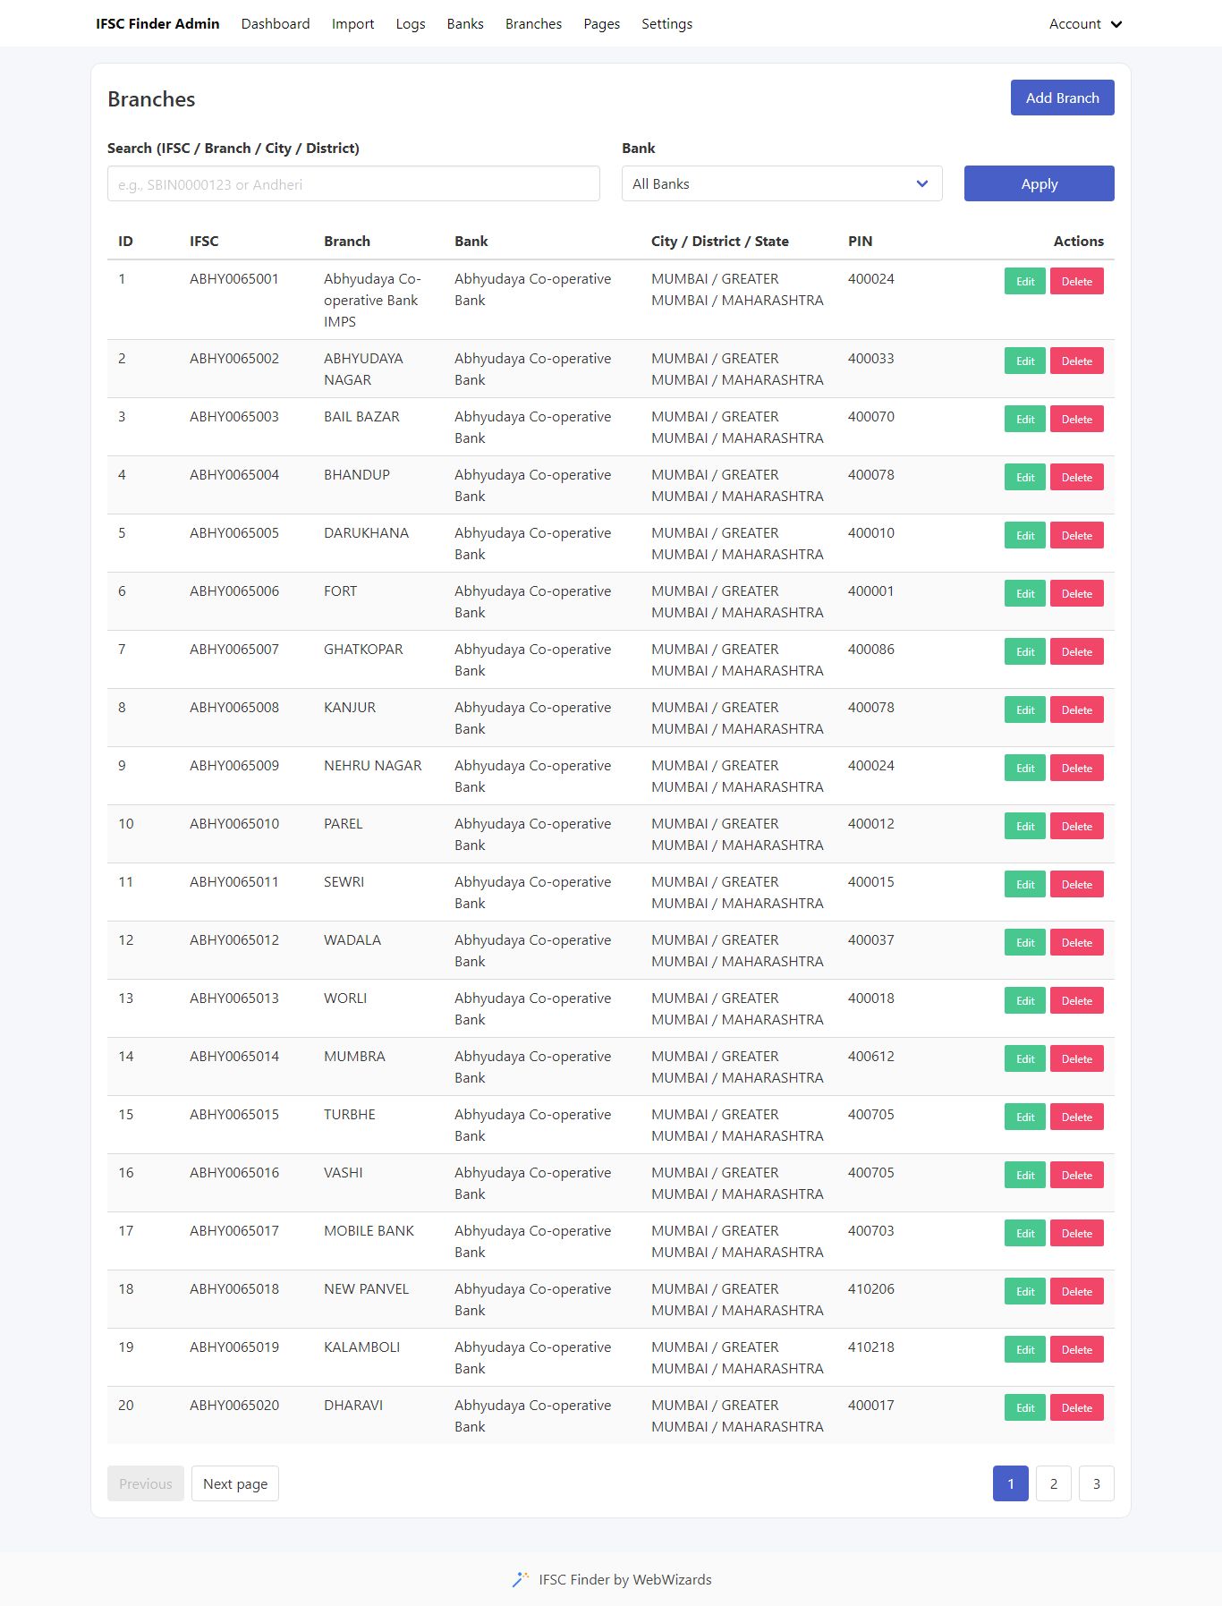The image size is (1222, 1606).
Task: Jump to page 3 of results
Action: point(1096,1483)
